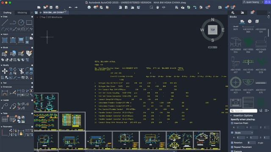
Task: Click the Blocks palette search field
Action: (x=244, y=111)
